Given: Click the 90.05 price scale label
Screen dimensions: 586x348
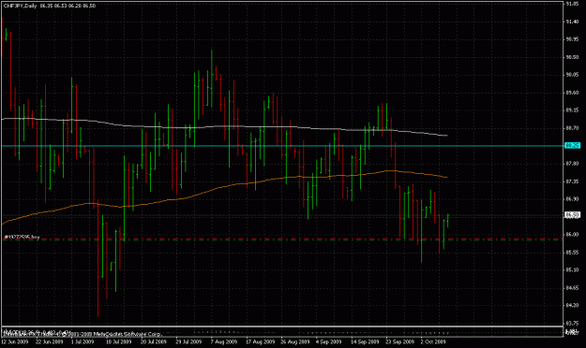Looking at the screenshot, I should tap(572, 75).
